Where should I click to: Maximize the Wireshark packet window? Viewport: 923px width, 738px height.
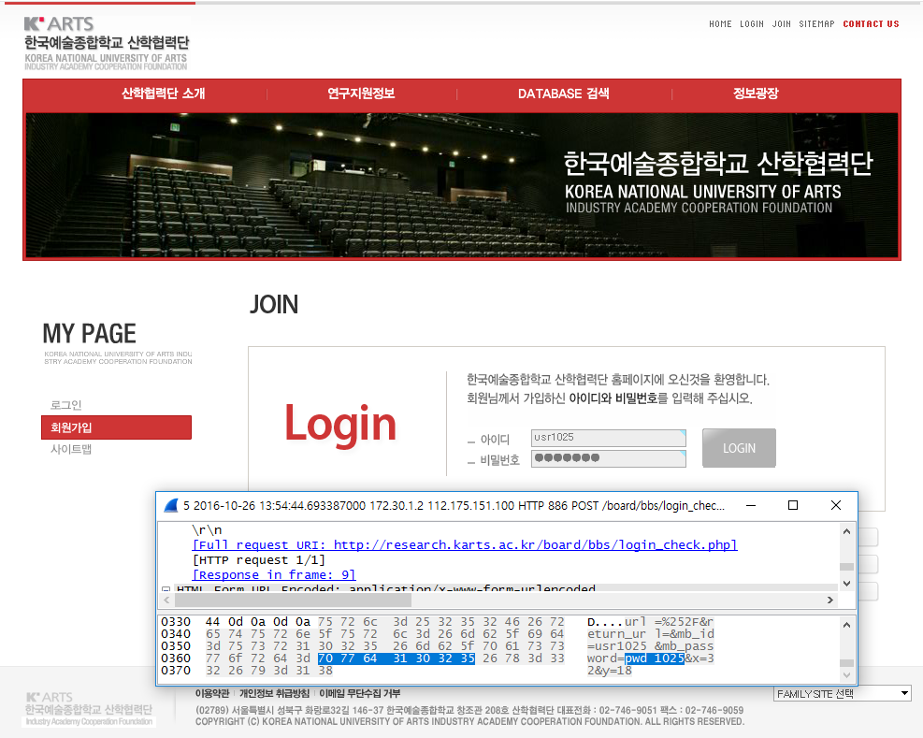[793, 505]
